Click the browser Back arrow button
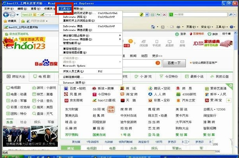239x158 pixels. pyautogui.click(x=6, y=15)
